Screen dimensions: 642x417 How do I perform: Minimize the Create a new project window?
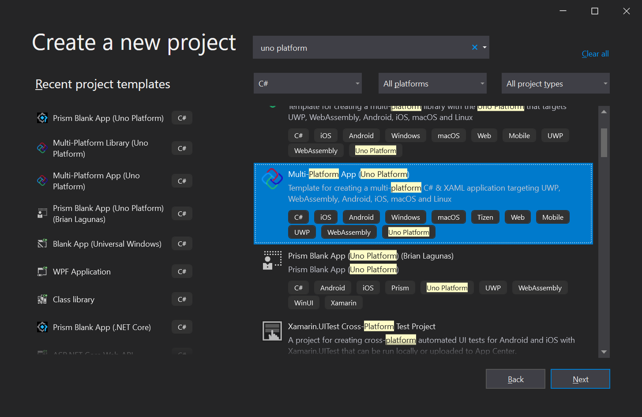tap(563, 11)
